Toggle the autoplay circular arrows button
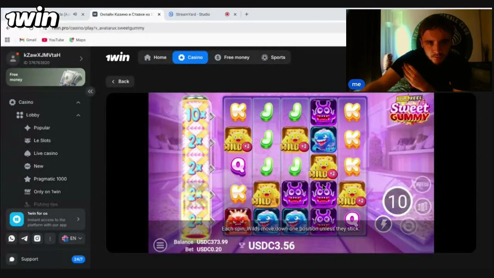The image size is (494, 278). tap(408, 225)
